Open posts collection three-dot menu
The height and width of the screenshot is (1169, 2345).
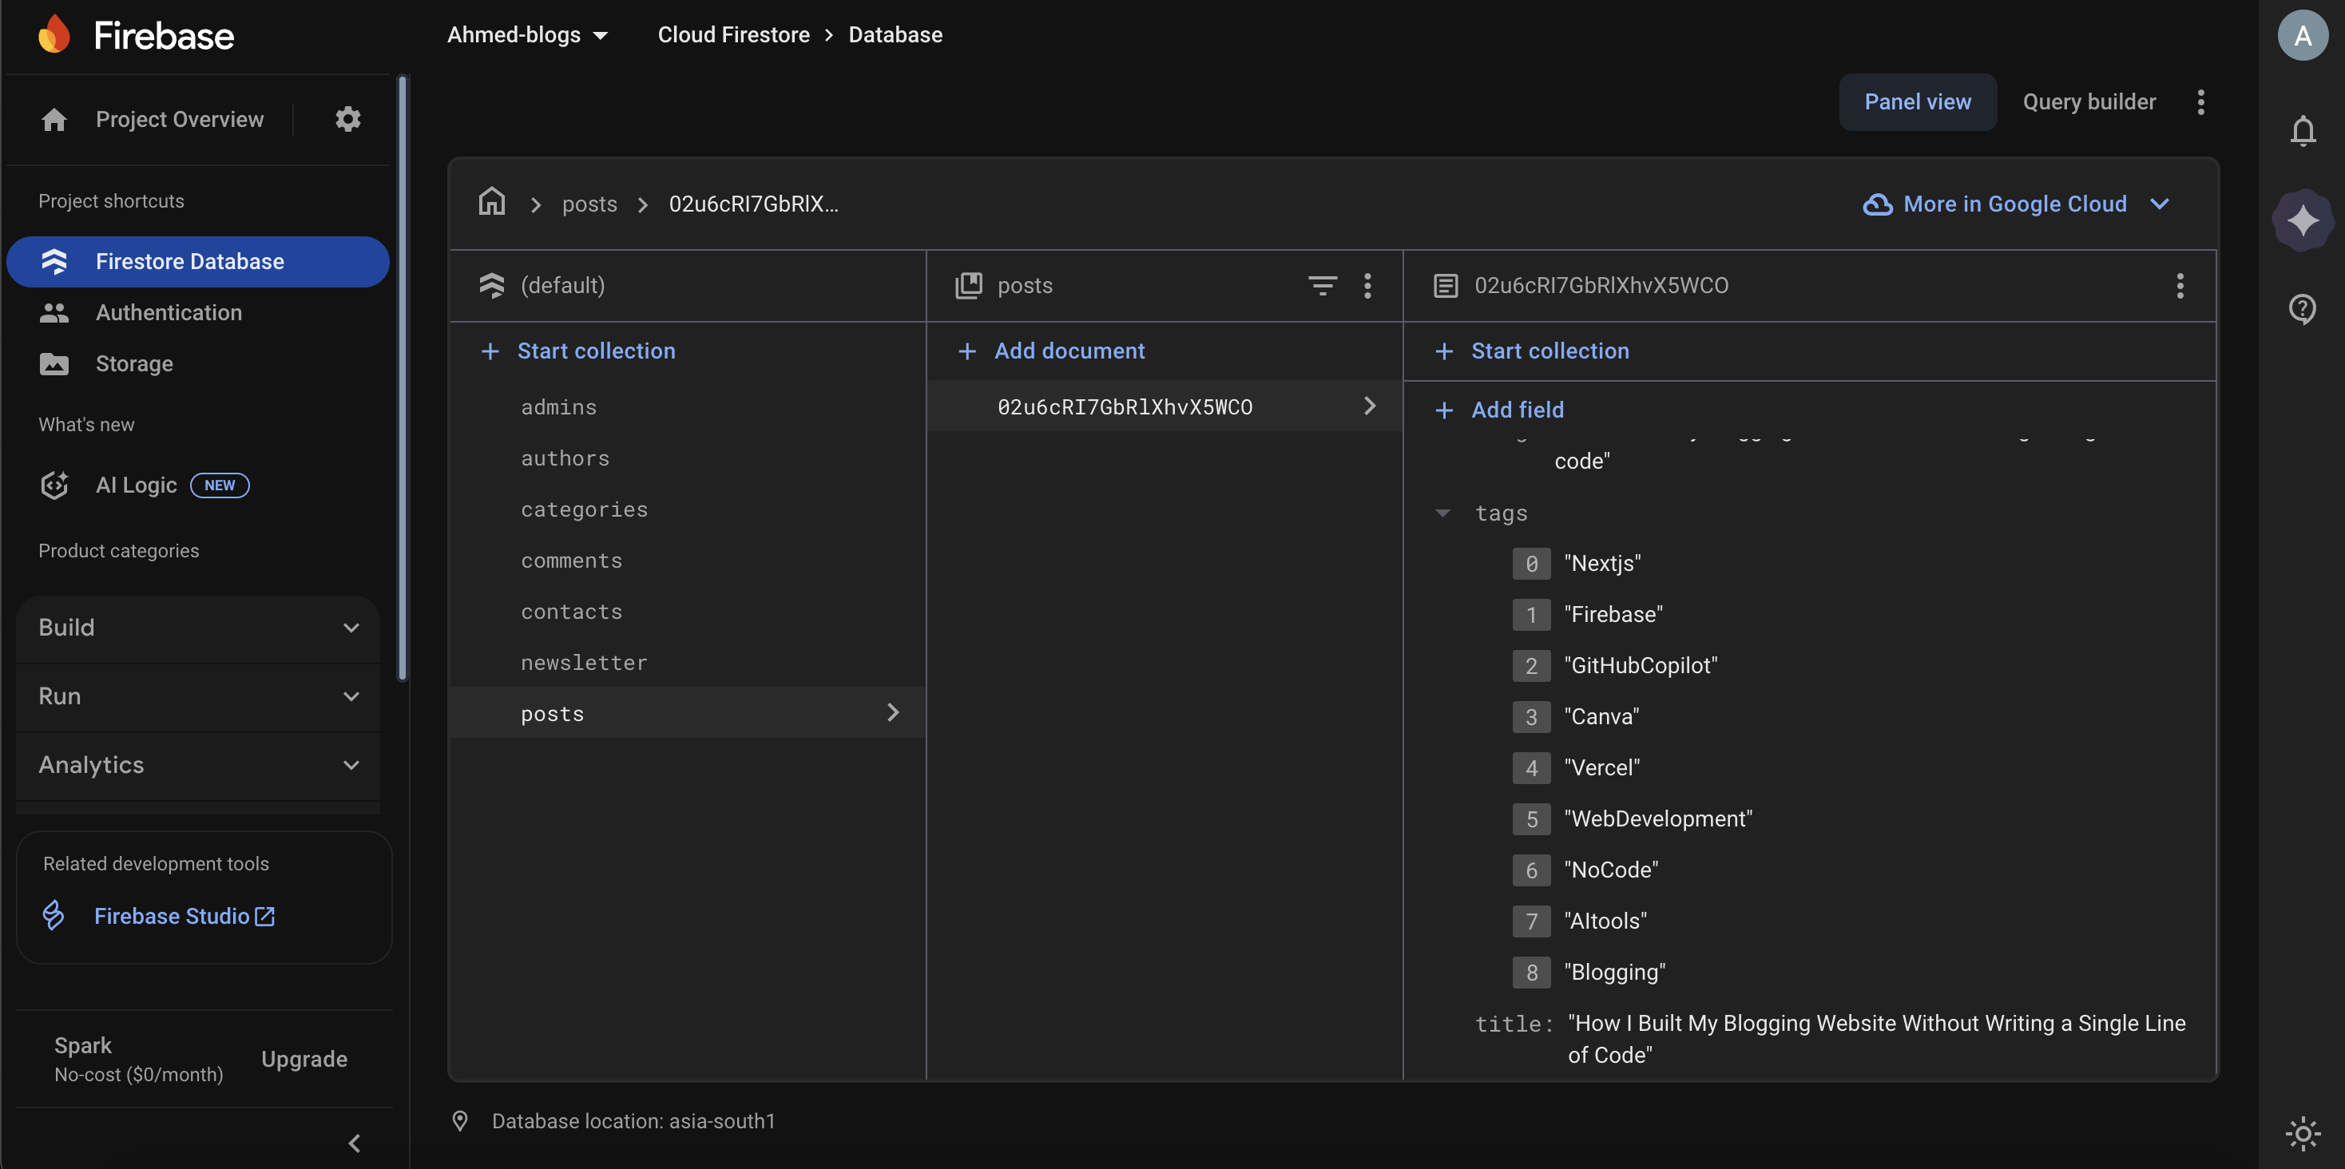(1367, 286)
